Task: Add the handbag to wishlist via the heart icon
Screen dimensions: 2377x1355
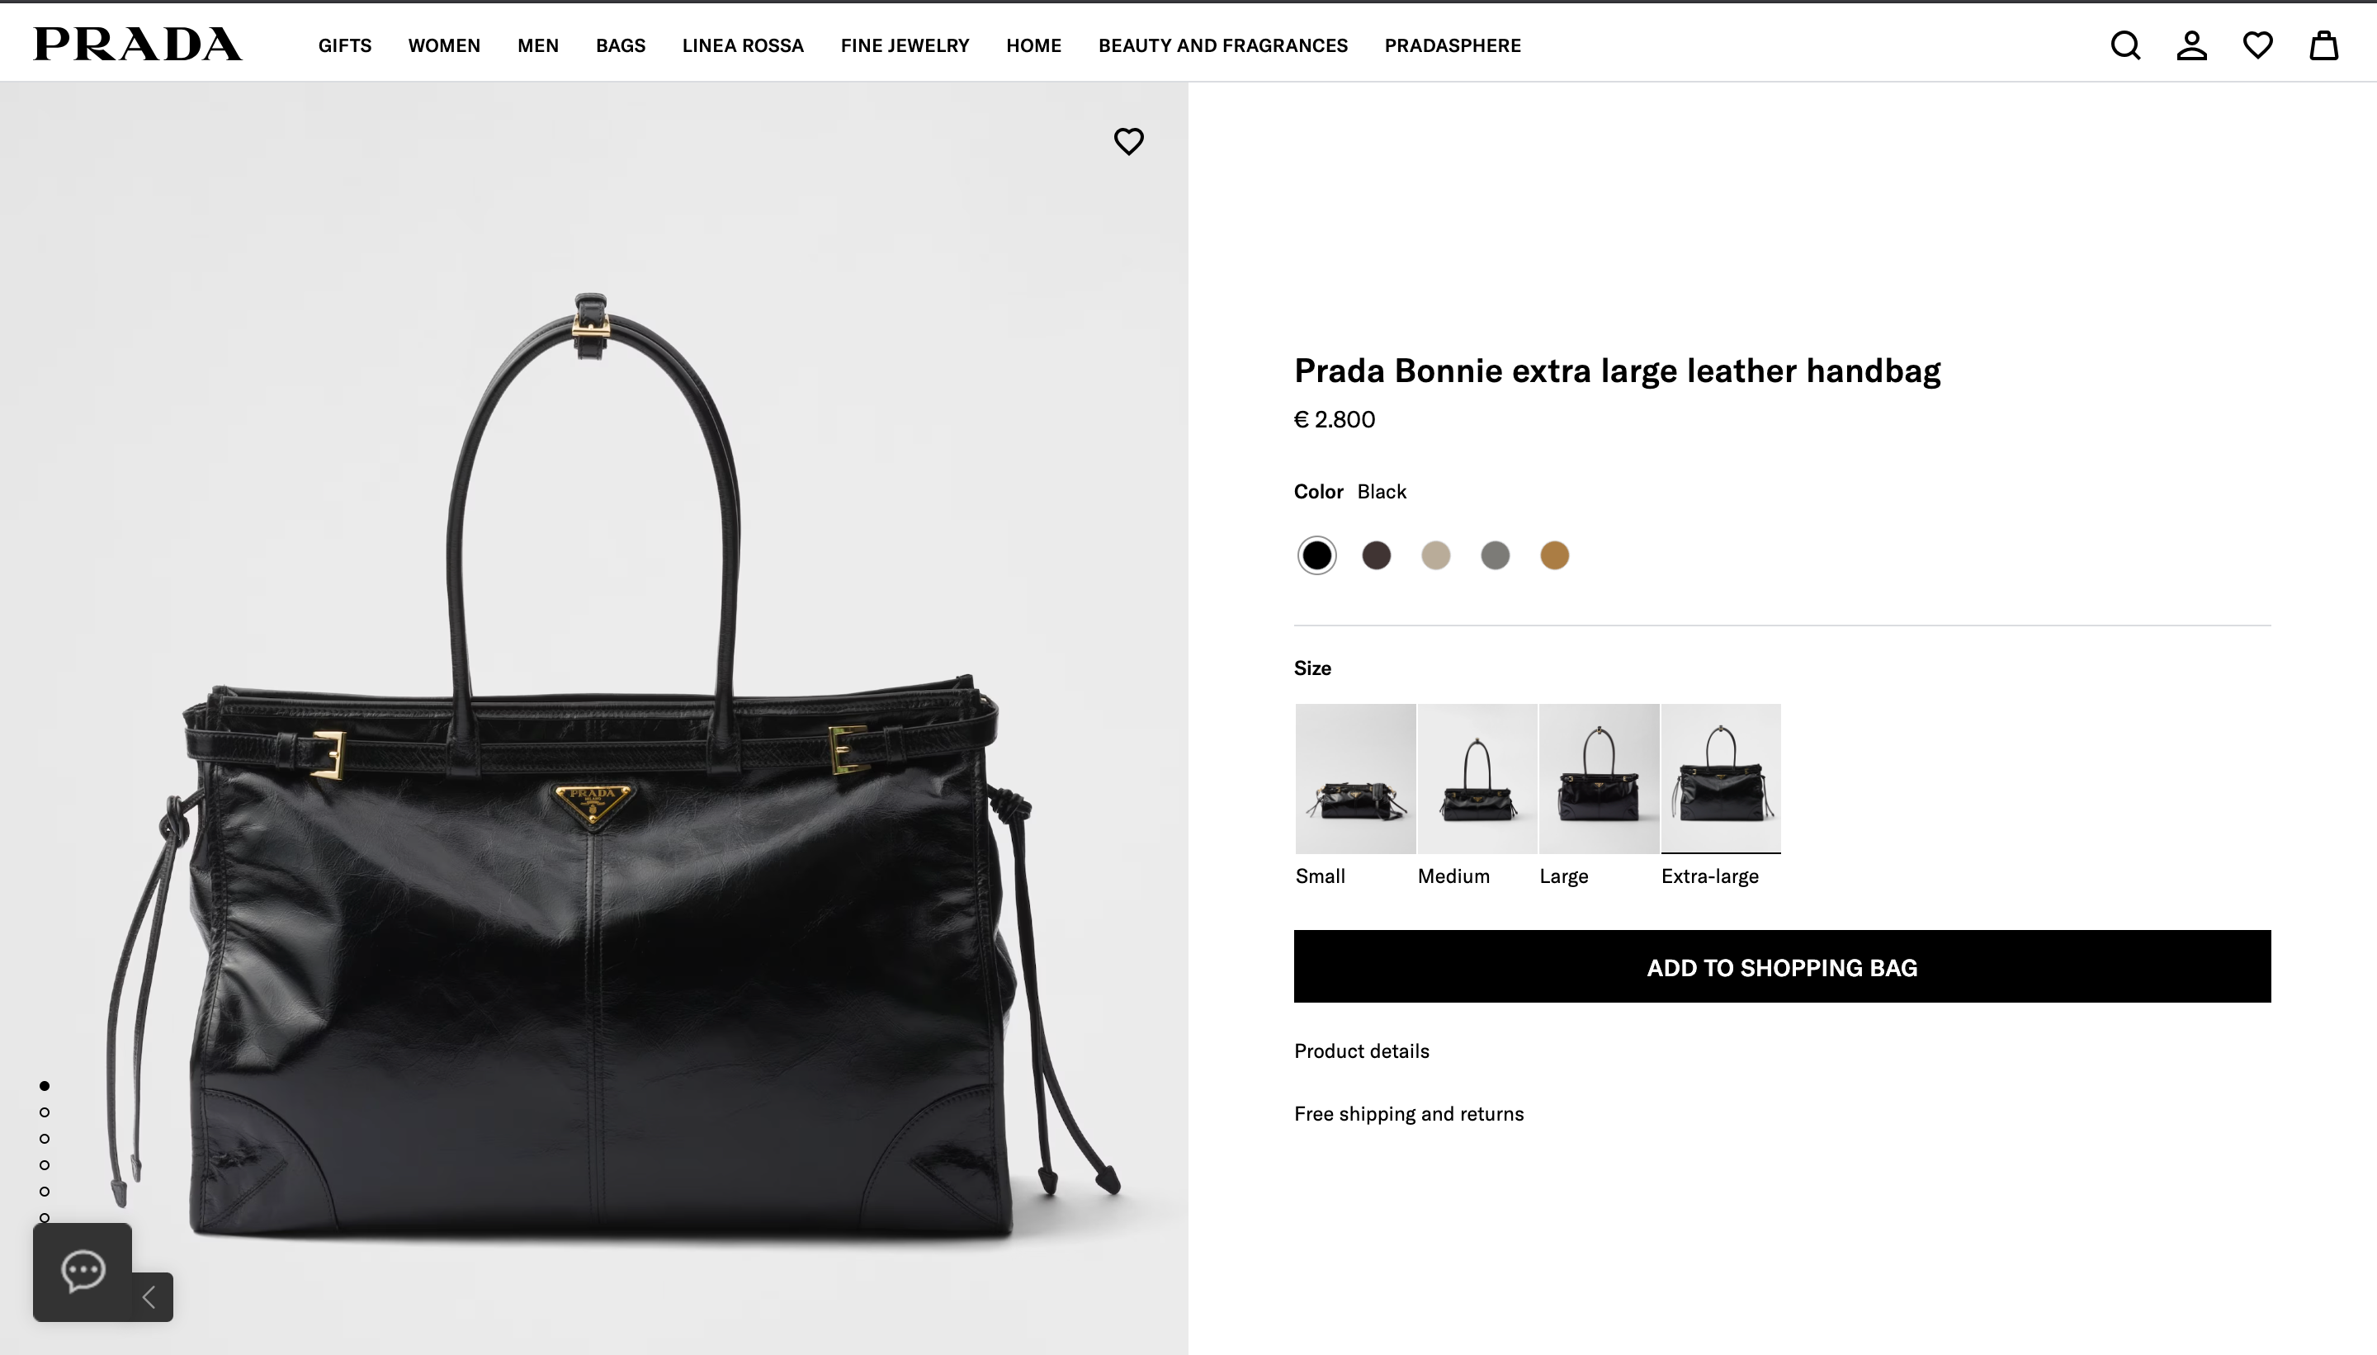Action: click(1127, 140)
